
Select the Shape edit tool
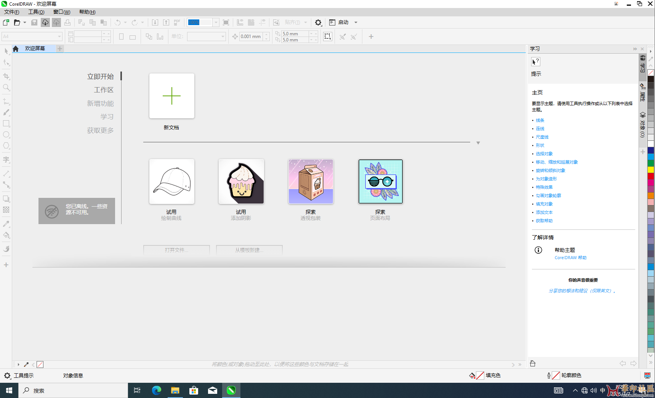tap(6, 62)
